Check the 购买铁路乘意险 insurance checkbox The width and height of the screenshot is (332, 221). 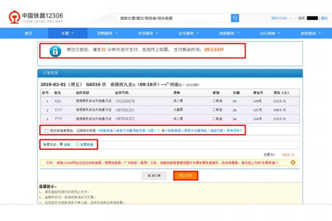click(x=46, y=130)
